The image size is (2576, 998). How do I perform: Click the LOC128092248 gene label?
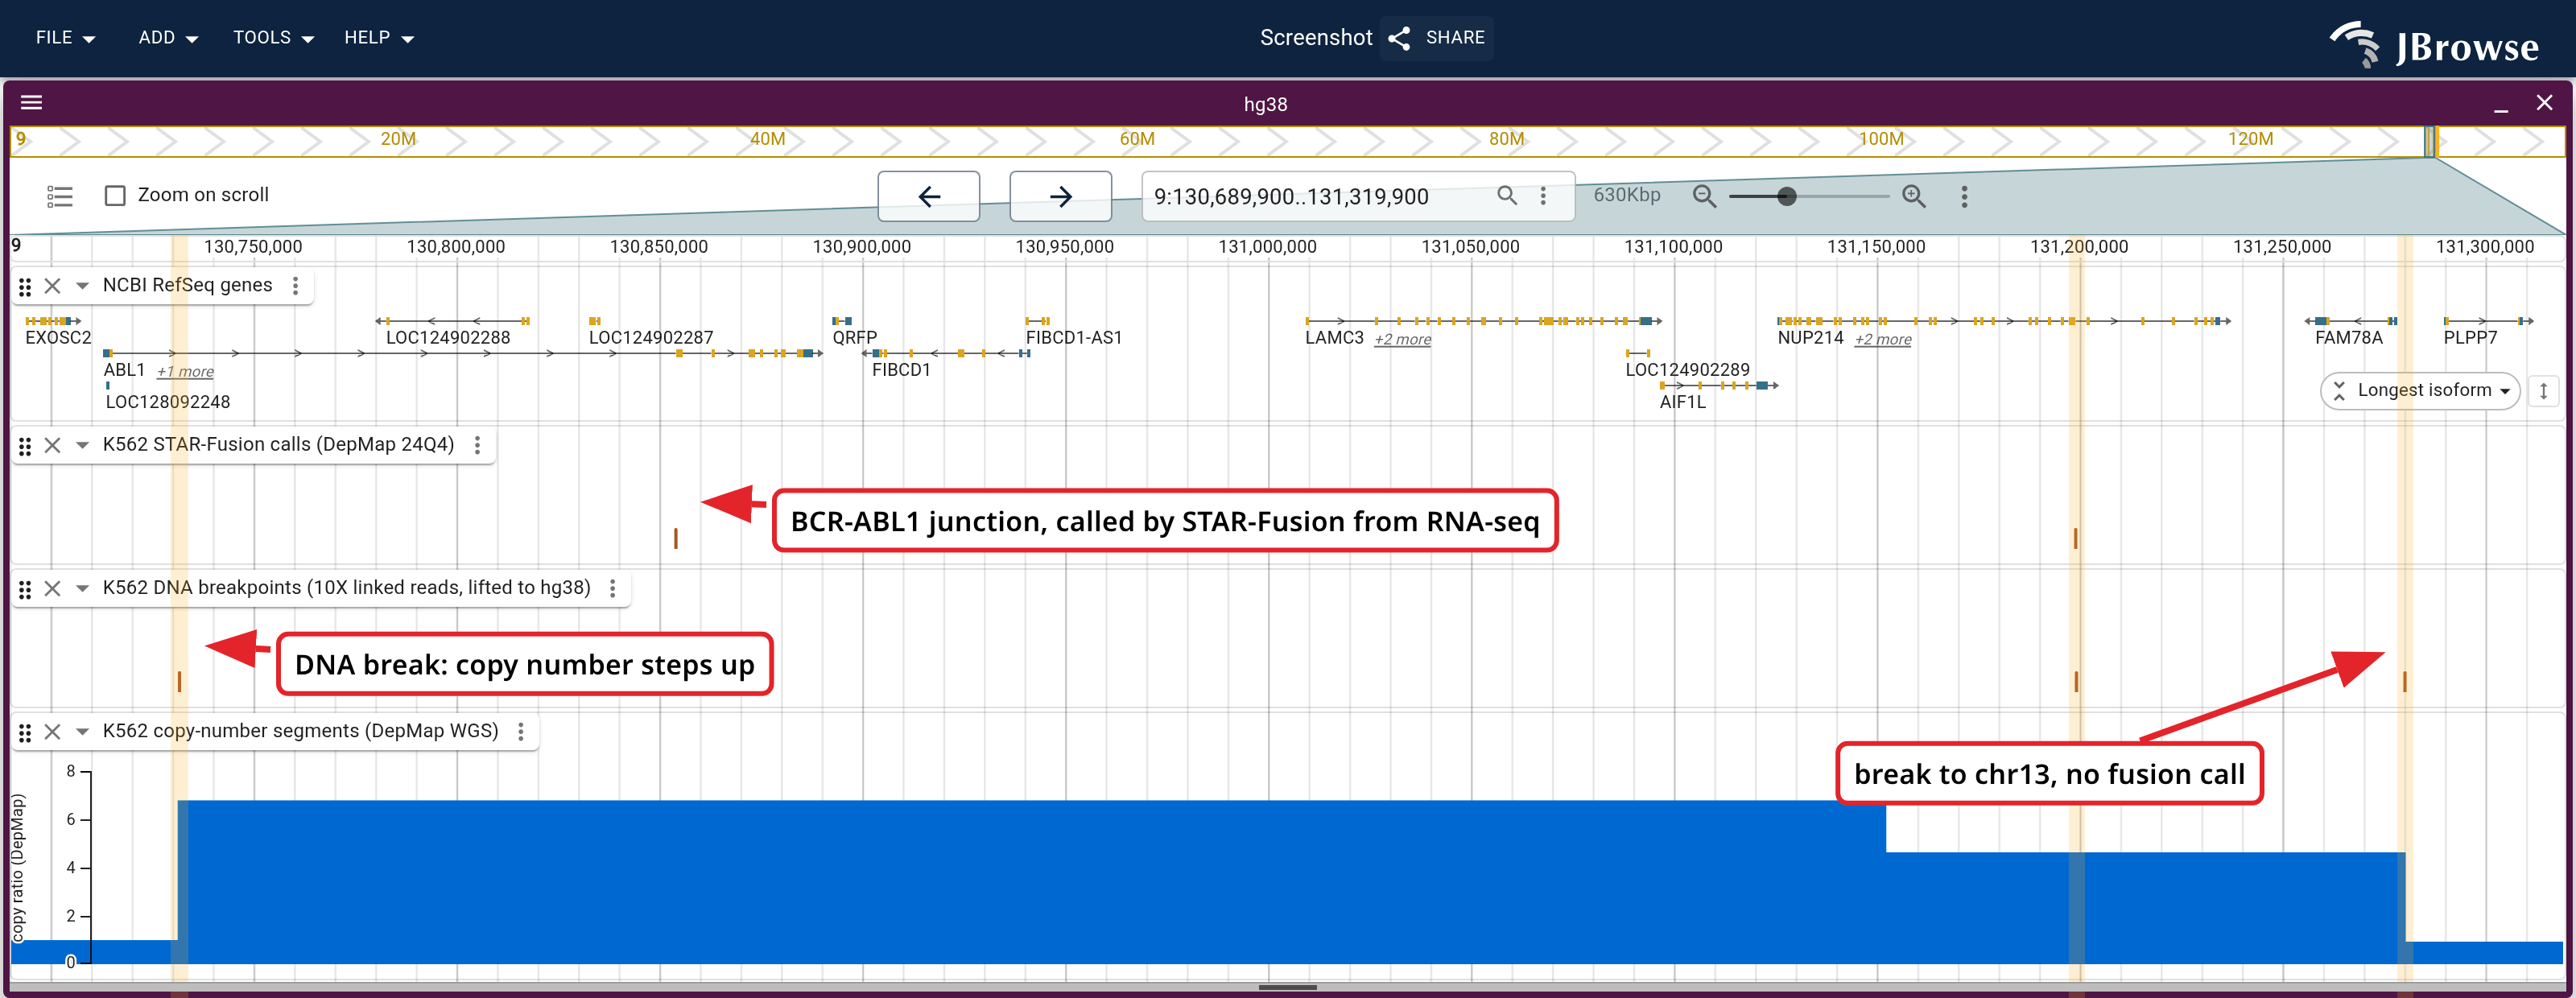168,402
